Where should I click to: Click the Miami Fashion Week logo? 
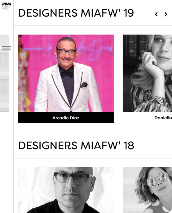tap(7, 6)
